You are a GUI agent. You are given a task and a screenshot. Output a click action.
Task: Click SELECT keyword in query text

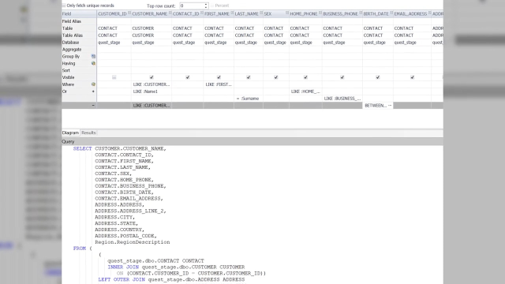[82, 149]
